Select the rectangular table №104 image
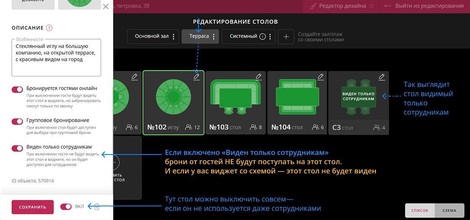 297,97
